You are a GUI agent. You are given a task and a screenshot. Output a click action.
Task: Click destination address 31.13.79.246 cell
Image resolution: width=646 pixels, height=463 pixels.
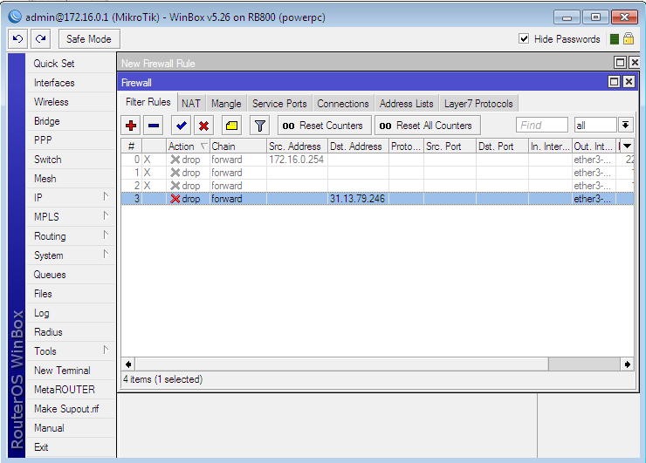(x=358, y=199)
